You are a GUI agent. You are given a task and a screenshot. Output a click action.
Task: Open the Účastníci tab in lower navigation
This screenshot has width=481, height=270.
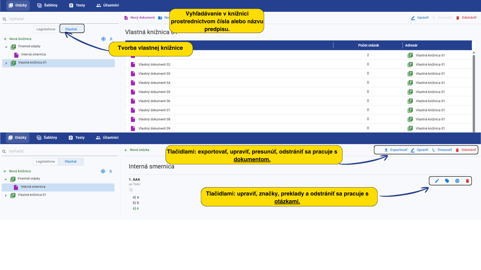[107, 137]
